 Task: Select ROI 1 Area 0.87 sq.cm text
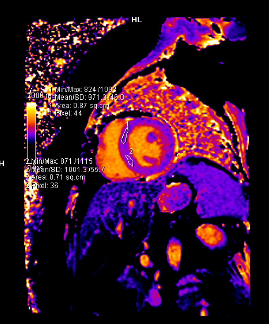click(79, 106)
